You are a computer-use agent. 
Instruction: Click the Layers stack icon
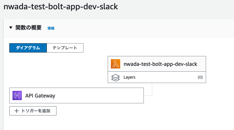[116, 77]
